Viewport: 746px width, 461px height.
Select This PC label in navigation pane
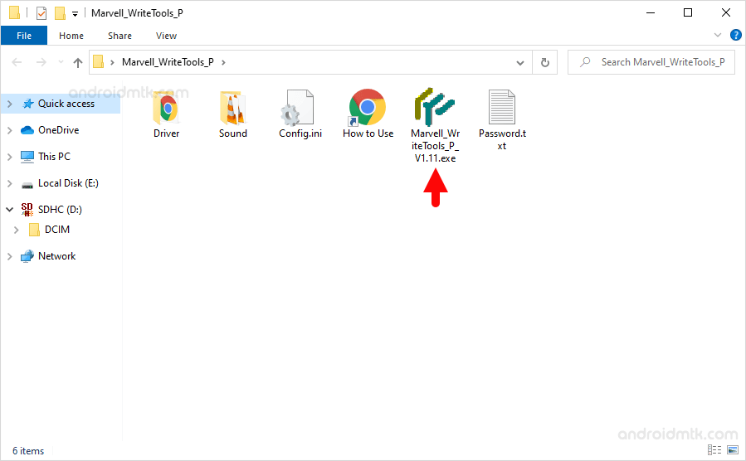[x=54, y=157]
